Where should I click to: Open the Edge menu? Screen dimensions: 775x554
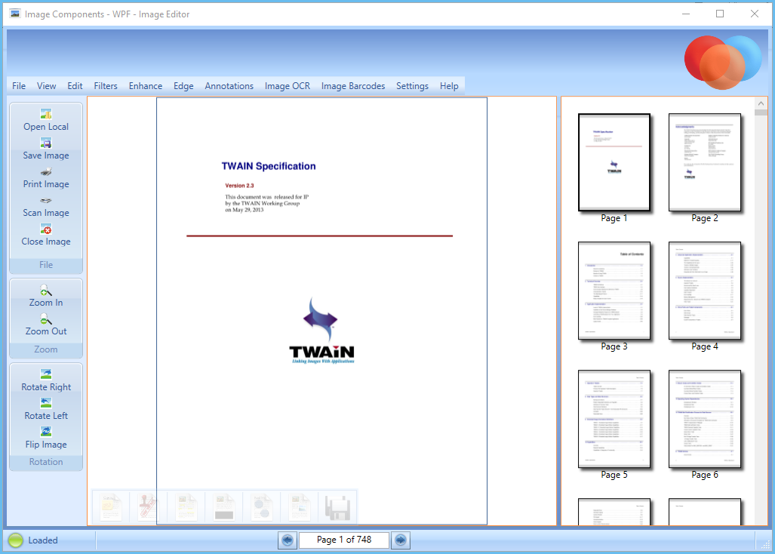tap(183, 86)
